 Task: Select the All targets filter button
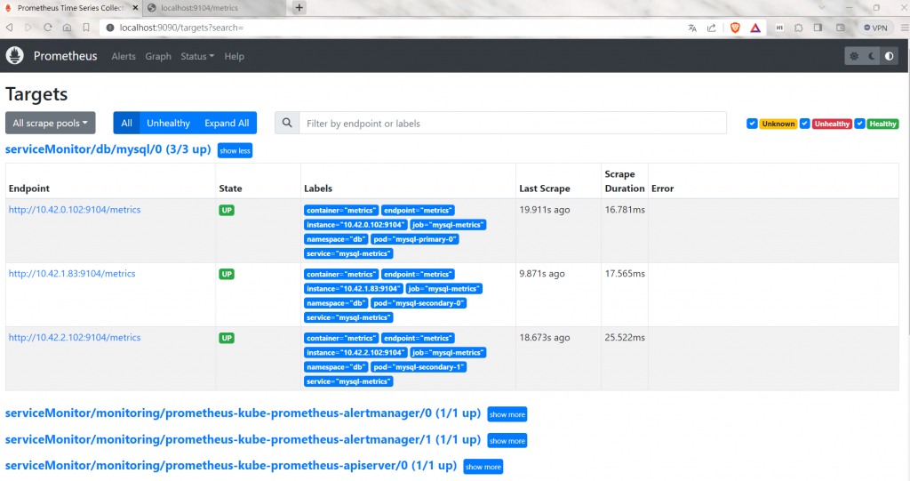coord(126,124)
